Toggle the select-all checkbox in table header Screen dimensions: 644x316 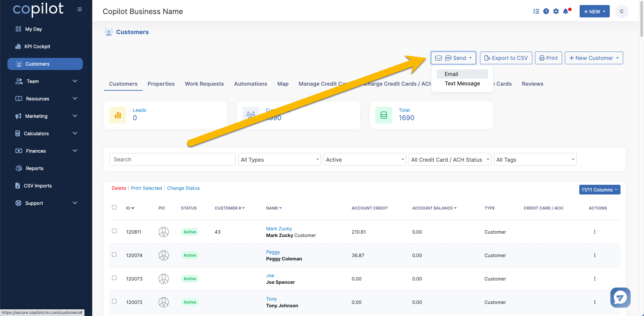[114, 207]
